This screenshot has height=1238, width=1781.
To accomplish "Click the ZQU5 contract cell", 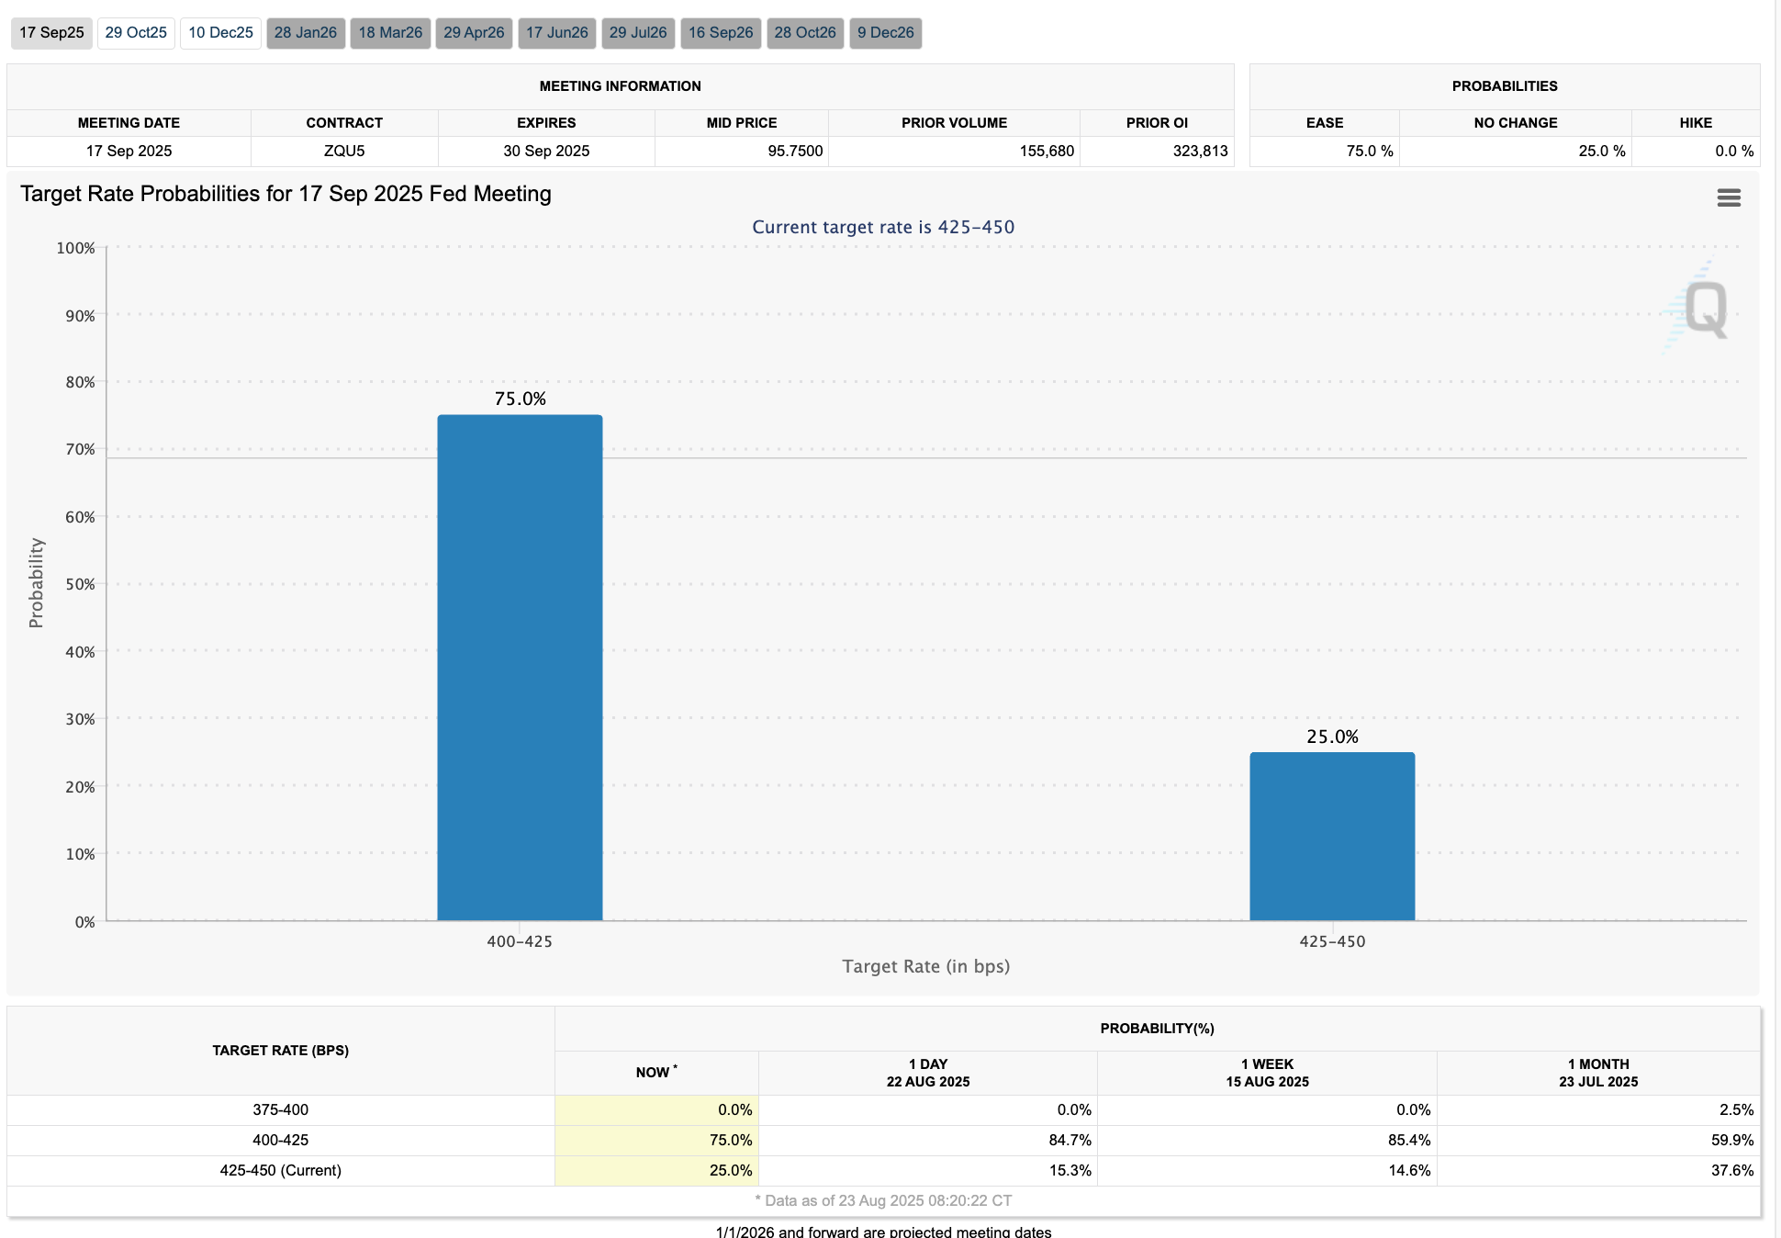I will [x=344, y=151].
